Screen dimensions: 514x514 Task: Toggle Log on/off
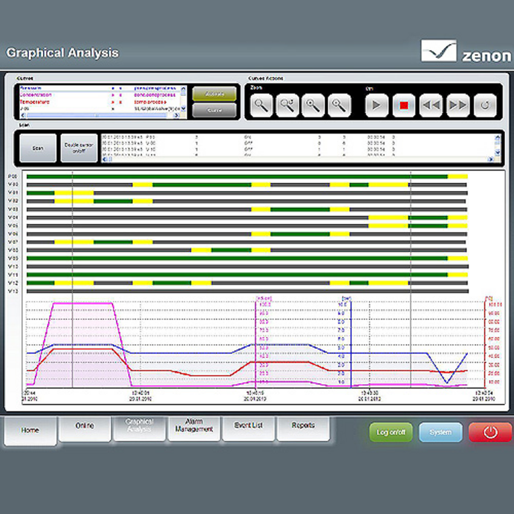[391, 432]
